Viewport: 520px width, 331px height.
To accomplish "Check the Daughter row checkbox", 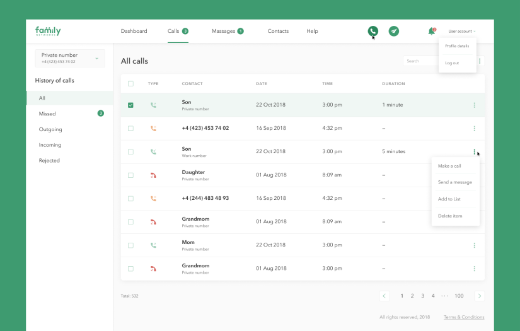I will click(130, 175).
